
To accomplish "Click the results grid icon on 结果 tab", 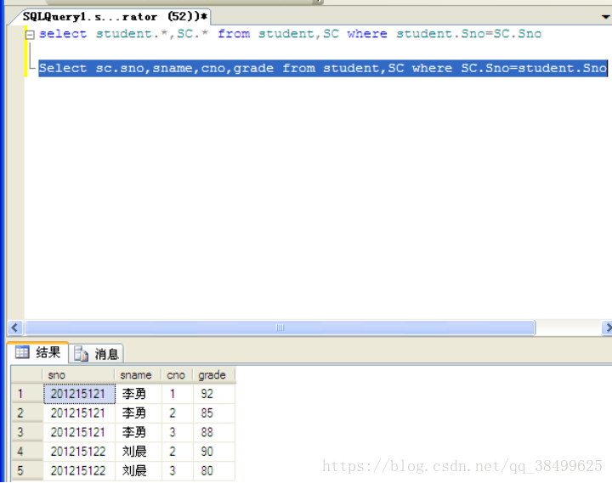I will (22, 352).
